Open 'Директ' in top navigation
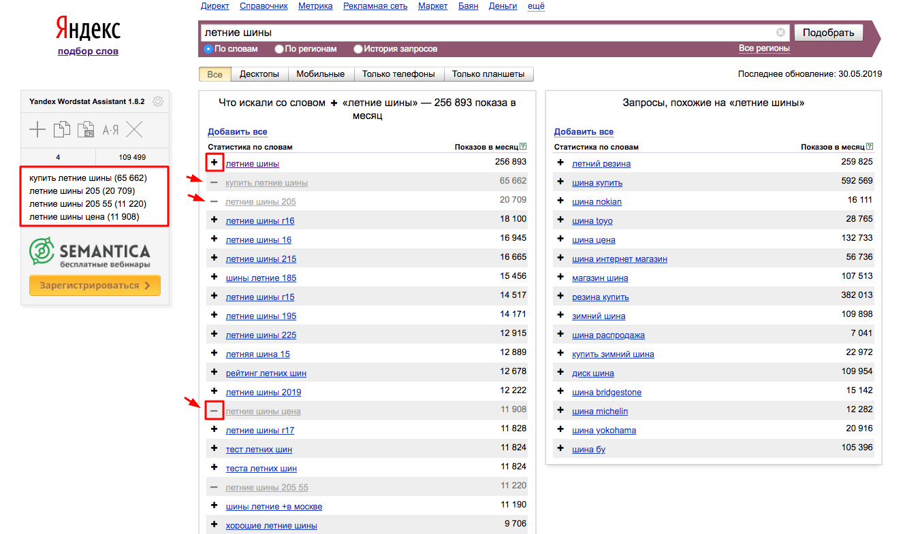Image resolution: width=903 pixels, height=534 pixels. point(215,6)
